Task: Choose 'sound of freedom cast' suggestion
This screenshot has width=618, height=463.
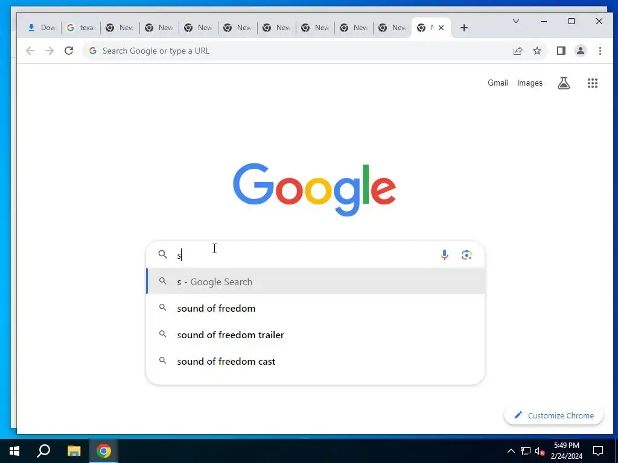Action: coord(315,361)
